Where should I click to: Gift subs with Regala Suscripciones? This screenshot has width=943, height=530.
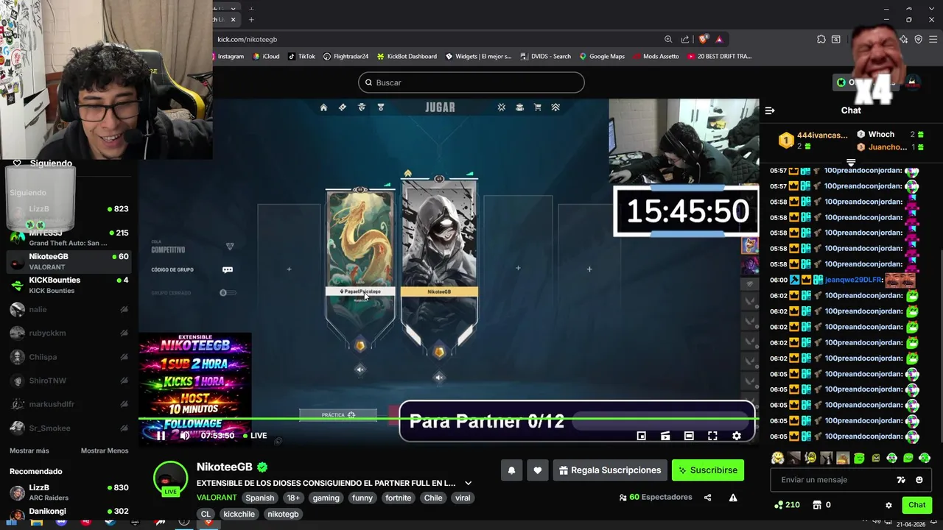coord(610,470)
